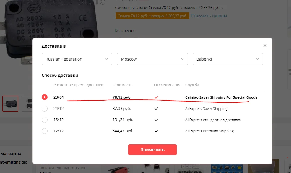291x173 pixels.
Task: Close the delivery options dialog
Action: 265,45
